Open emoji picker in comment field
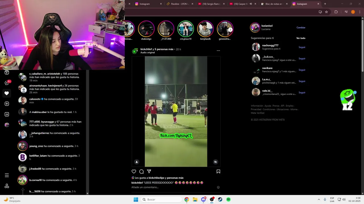This screenshot has height=204, width=364. [x=218, y=187]
